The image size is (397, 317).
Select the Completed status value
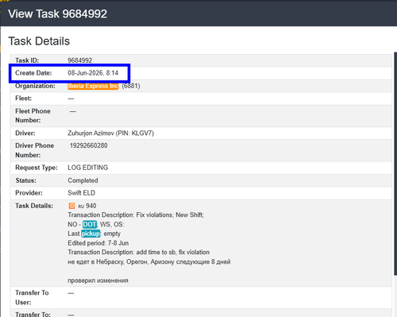point(83,180)
